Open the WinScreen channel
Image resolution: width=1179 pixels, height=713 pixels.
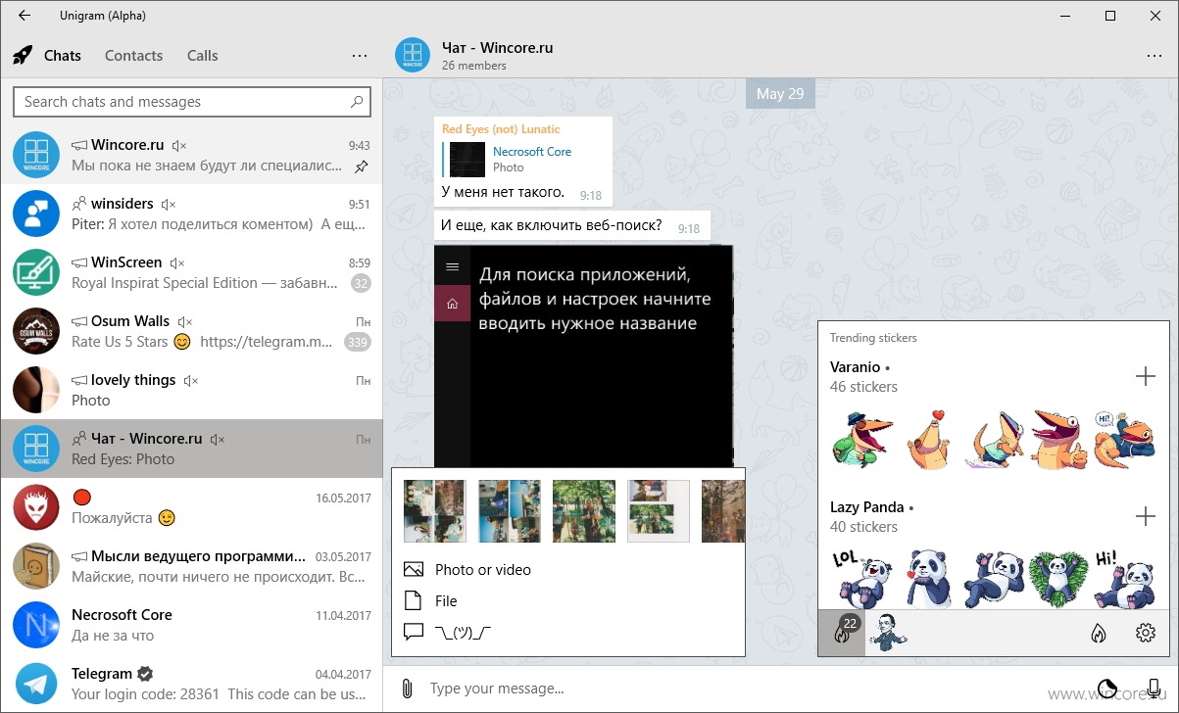191,271
